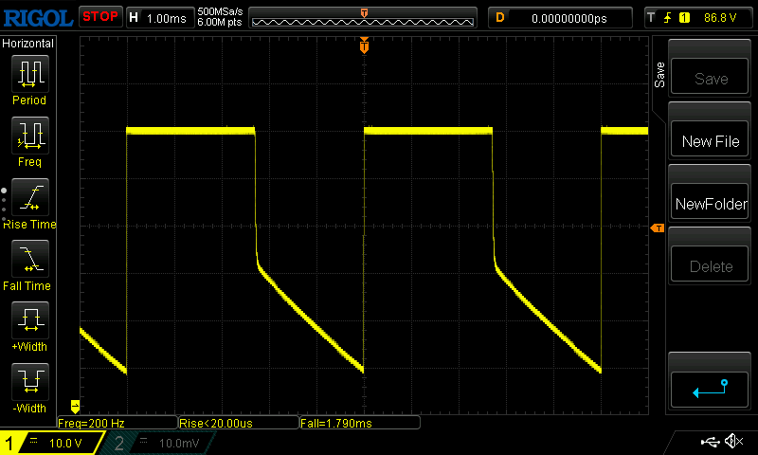
Task: Select the Rise Time measurement icon
Action: (30, 197)
